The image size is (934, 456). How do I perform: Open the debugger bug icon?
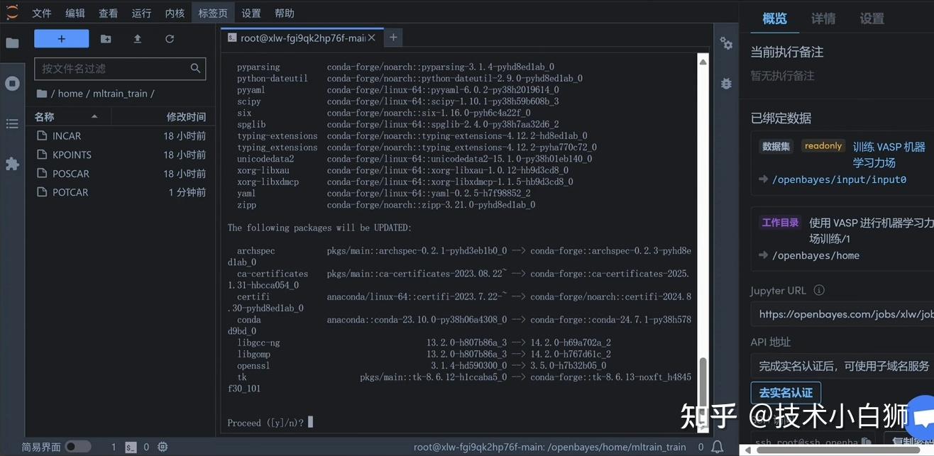click(x=726, y=83)
